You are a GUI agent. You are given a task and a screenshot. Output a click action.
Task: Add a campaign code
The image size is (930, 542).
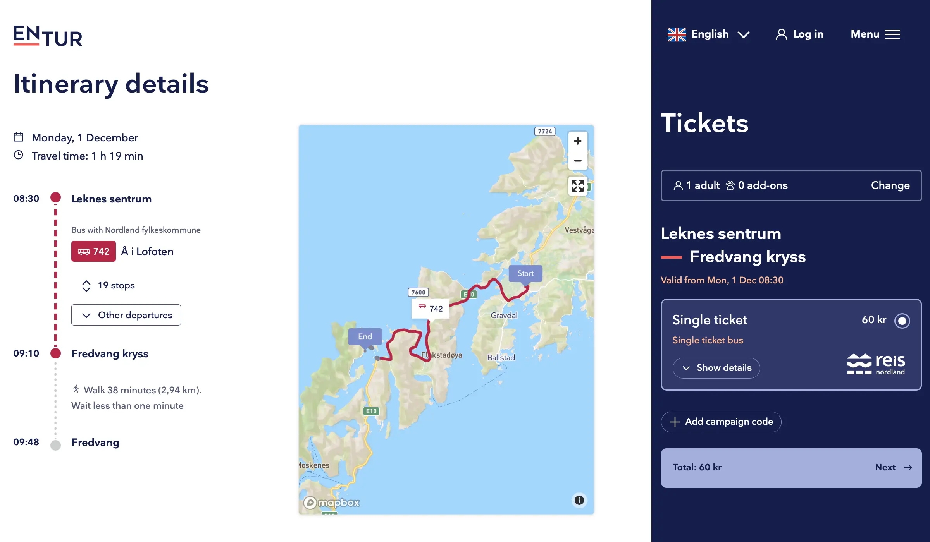721,422
